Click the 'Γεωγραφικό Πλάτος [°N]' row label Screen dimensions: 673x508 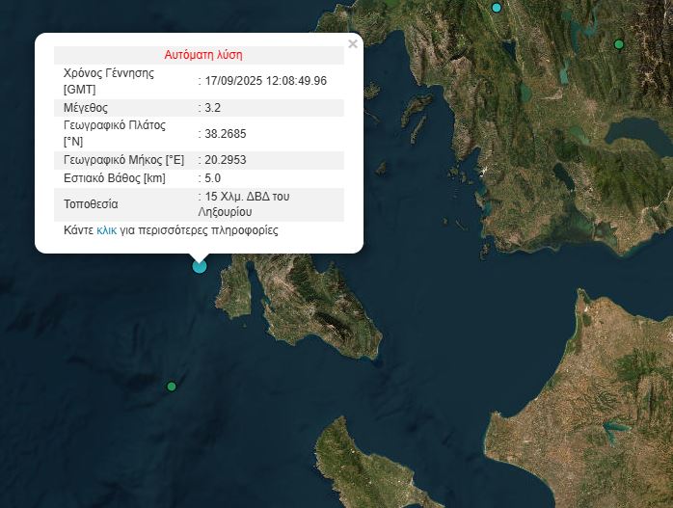[114, 133]
